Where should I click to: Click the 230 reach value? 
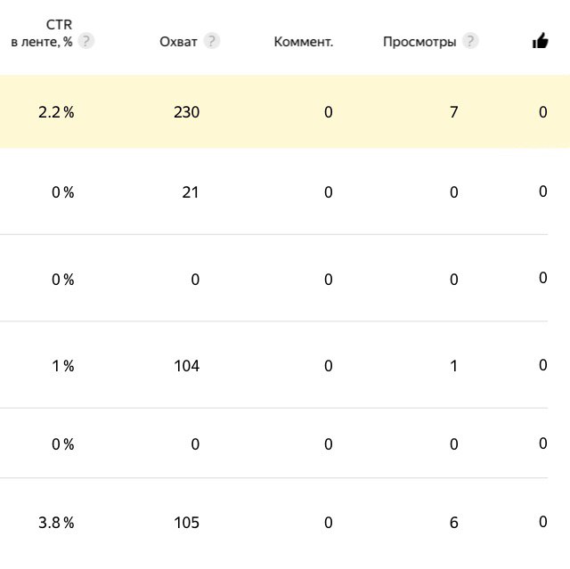186,112
